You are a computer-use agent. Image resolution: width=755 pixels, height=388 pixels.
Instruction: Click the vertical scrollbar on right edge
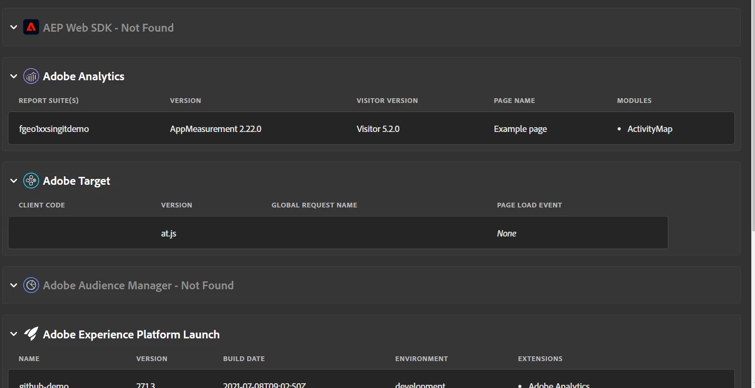tap(753, 116)
